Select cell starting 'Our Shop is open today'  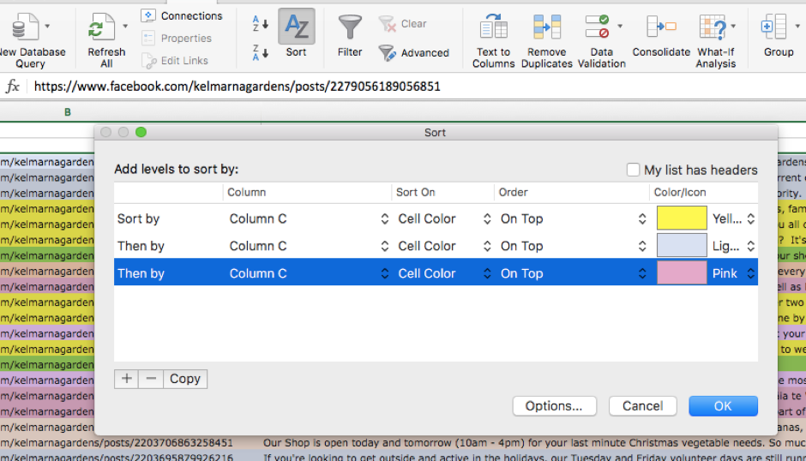[533, 442]
